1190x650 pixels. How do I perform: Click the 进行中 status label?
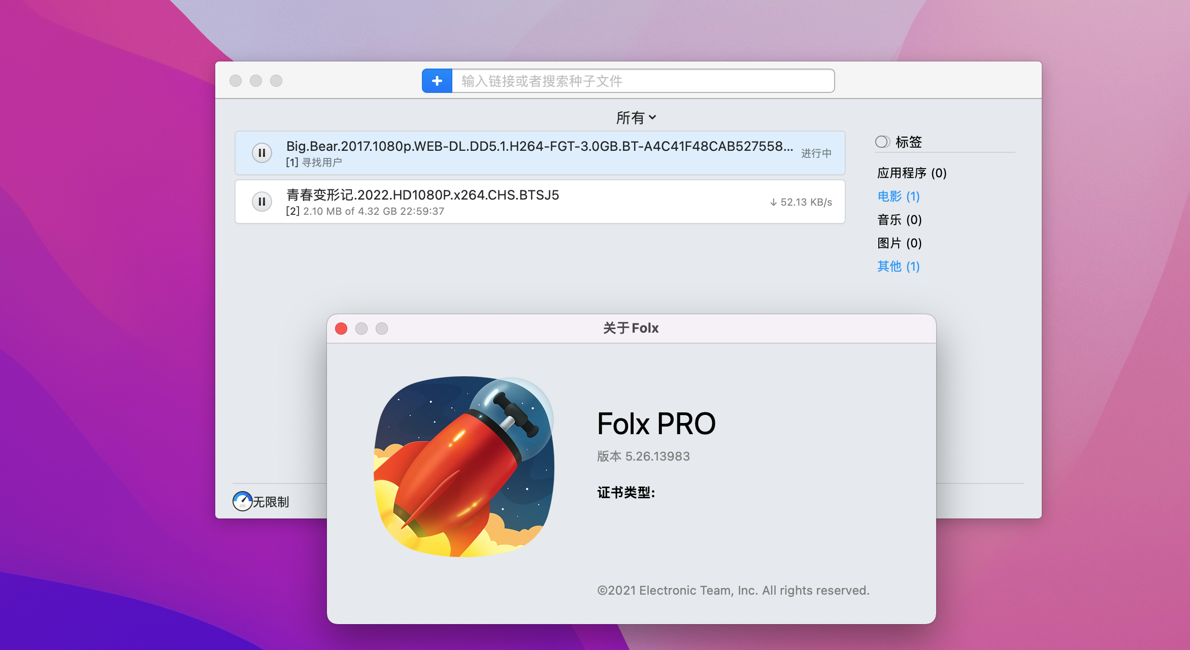point(816,153)
